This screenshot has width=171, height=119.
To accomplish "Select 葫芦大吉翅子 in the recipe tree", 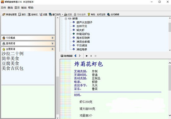I will point(84,22).
